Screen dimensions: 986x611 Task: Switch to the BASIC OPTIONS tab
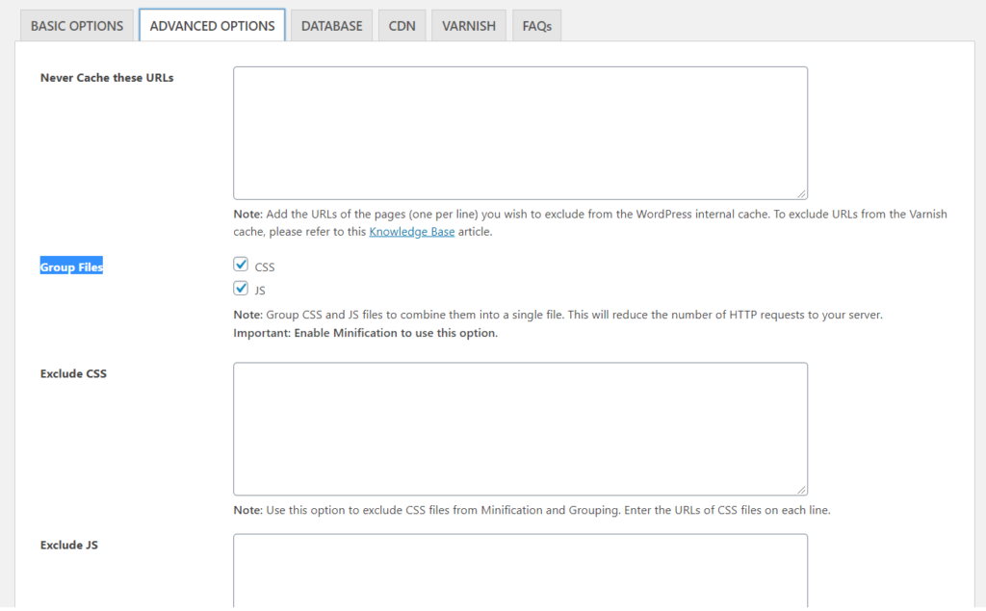click(77, 26)
